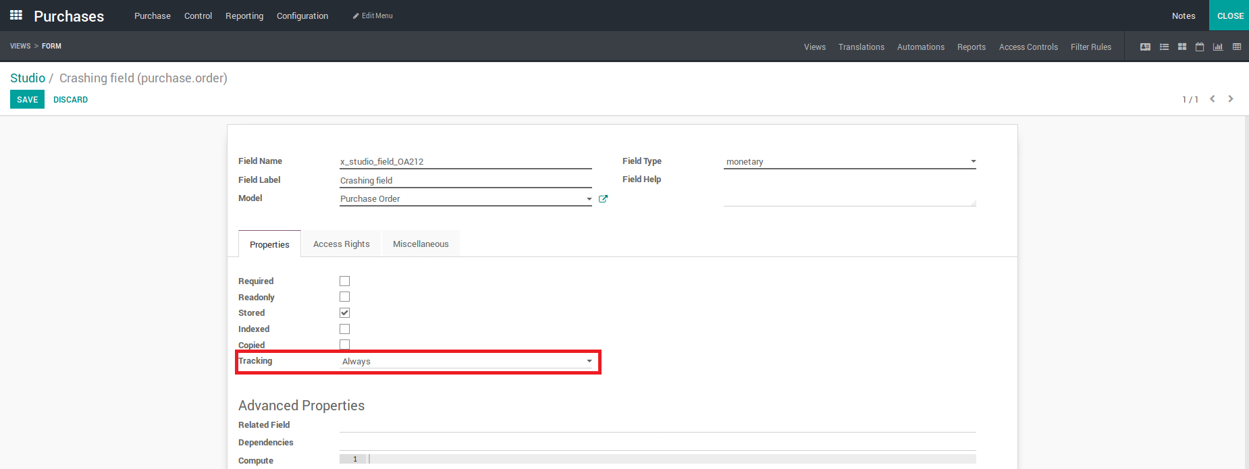Click the DISCARD button
This screenshot has height=469, width=1249.
coord(70,99)
